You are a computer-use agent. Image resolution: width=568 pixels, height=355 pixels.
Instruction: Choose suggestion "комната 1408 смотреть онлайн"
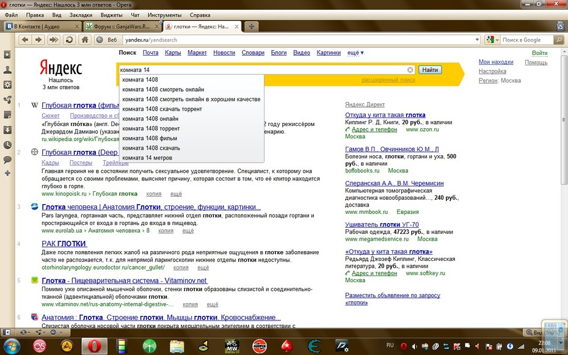coord(191,89)
